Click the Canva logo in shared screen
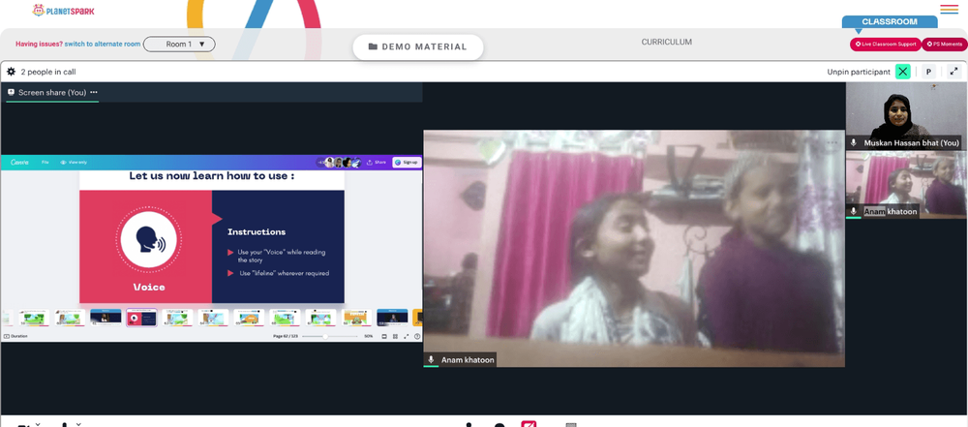The height and width of the screenshot is (427, 968). coord(19,162)
